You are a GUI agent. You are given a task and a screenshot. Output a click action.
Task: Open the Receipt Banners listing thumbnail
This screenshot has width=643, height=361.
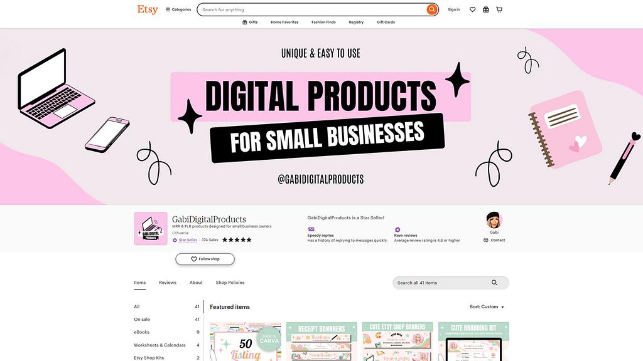pyautogui.click(x=321, y=342)
